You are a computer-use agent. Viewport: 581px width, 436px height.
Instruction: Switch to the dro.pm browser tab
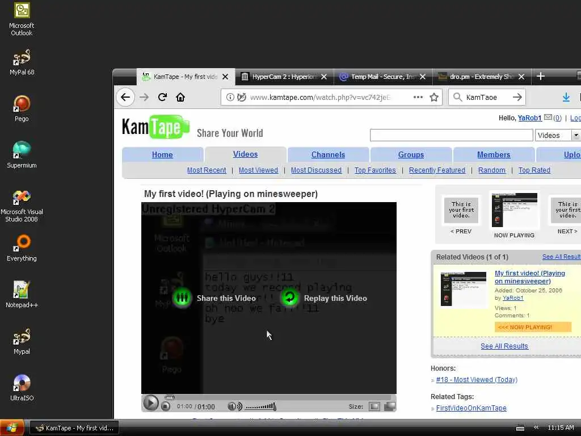pos(481,77)
